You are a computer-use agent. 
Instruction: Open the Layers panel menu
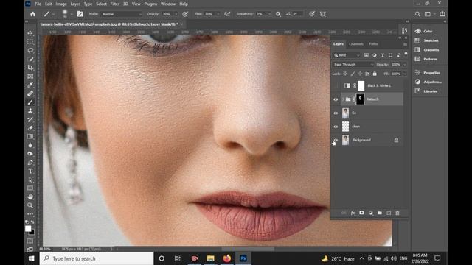click(x=405, y=44)
